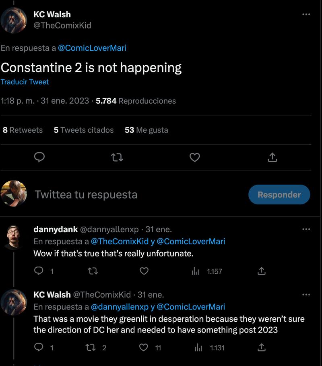
Task: Like dannydank's reply tweet
Action: pos(144,271)
